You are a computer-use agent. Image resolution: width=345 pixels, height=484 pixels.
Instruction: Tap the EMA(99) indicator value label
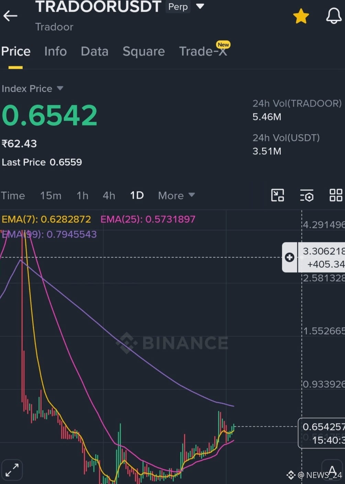pyautogui.click(x=49, y=234)
